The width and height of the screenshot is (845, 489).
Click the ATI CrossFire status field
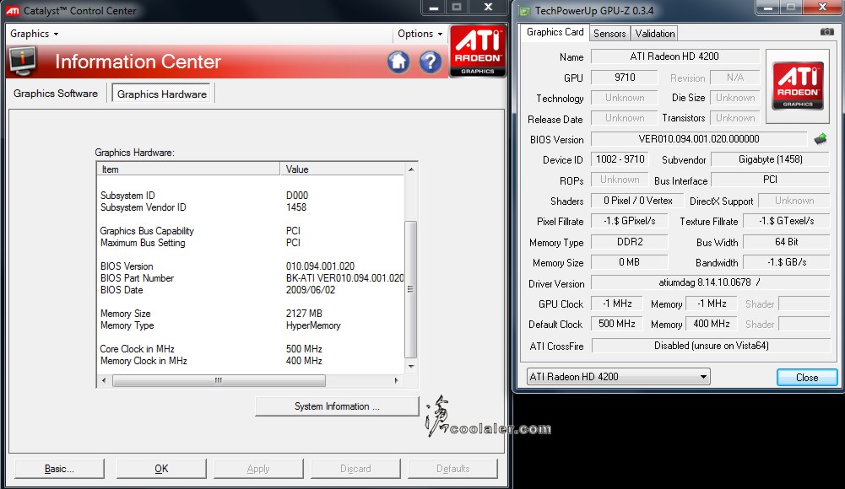711,346
